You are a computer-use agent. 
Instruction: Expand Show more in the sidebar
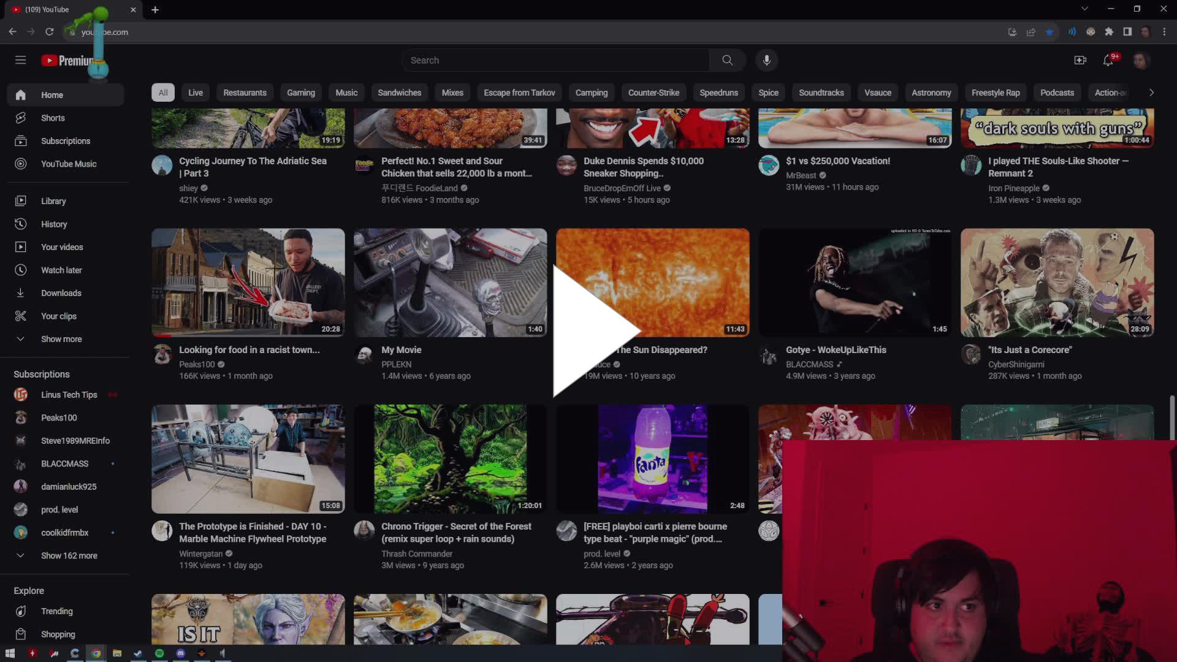coord(61,339)
